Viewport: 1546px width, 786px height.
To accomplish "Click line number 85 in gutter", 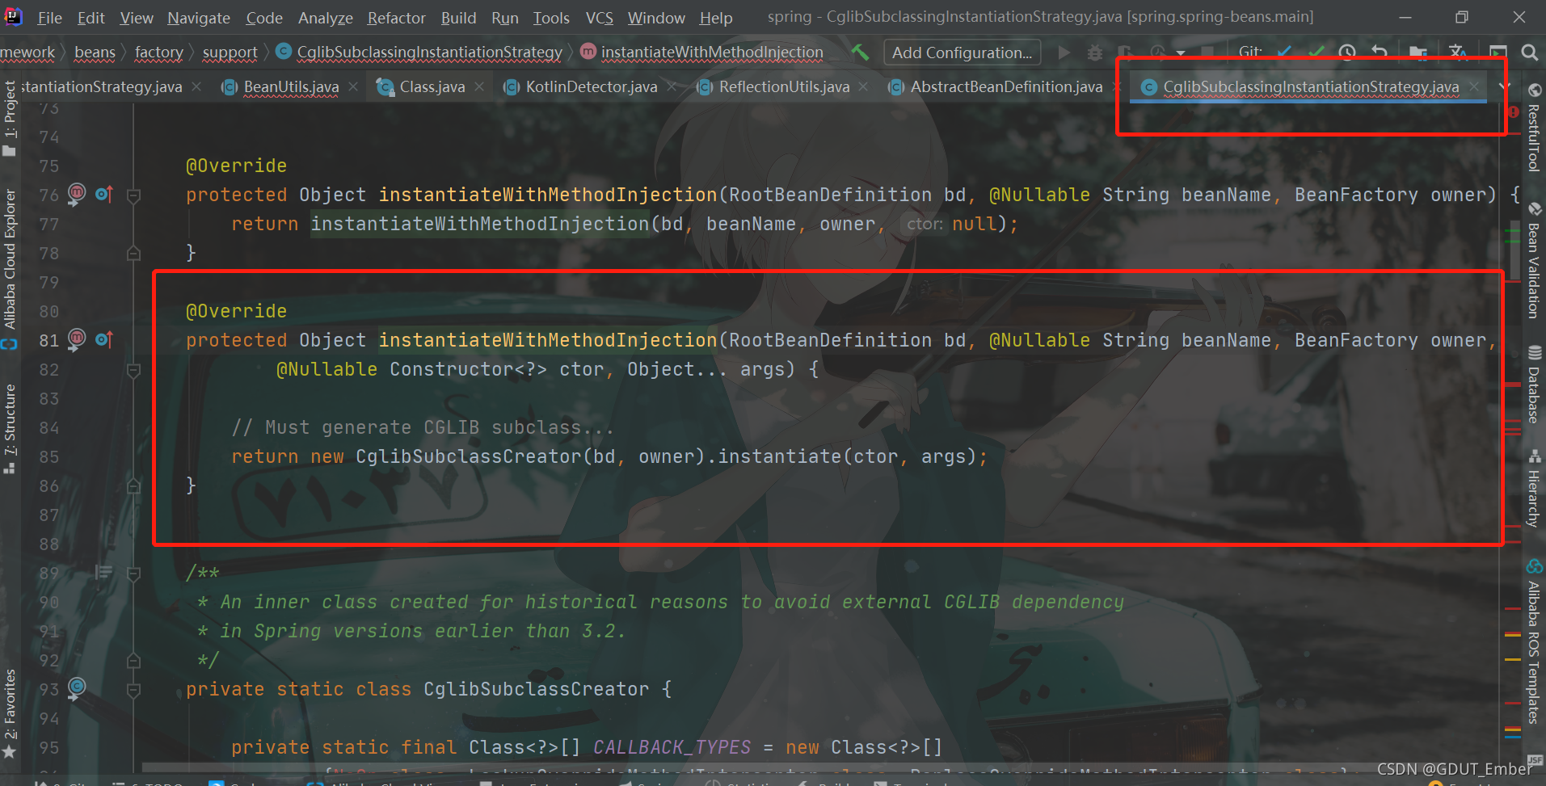I will point(48,457).
